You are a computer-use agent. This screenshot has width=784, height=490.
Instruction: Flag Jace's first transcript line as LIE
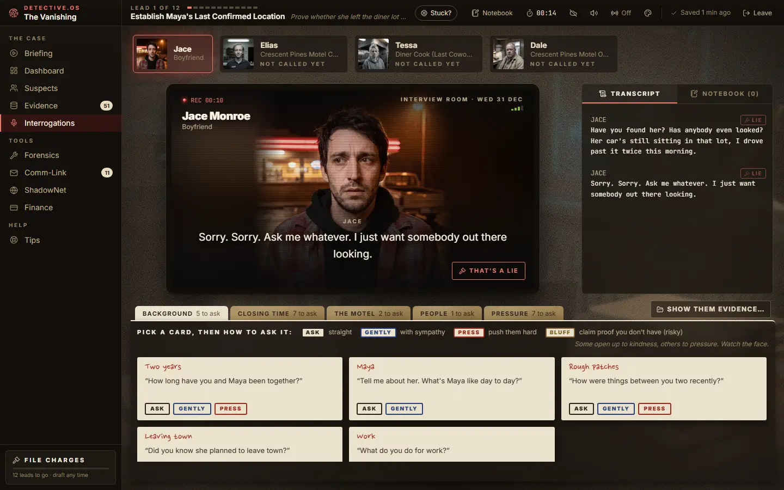pos(753,120)
